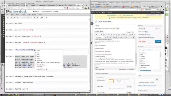Align text right in WordPress editor
The height and width of the screenshot is (96, 171).
[x=116, y=35]
